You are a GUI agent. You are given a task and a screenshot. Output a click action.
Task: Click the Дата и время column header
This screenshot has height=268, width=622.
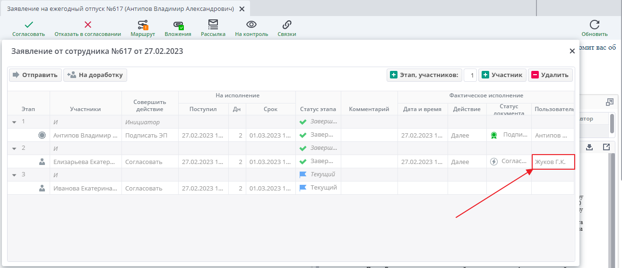pyautogui.click(x=423, y=109)
